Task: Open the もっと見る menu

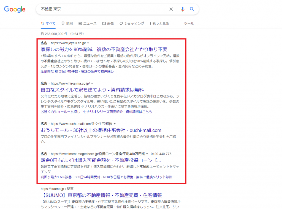Action: 159,24
